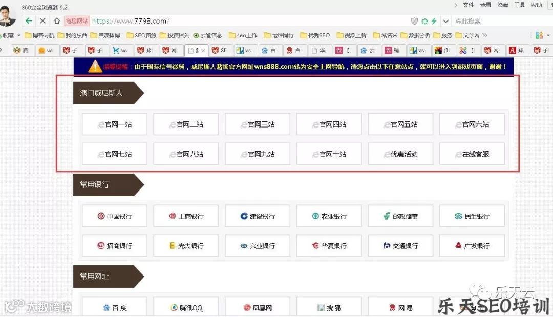Open the 收藏 menu
Viewport: 553px width, 317px height.
pos(503,5)
